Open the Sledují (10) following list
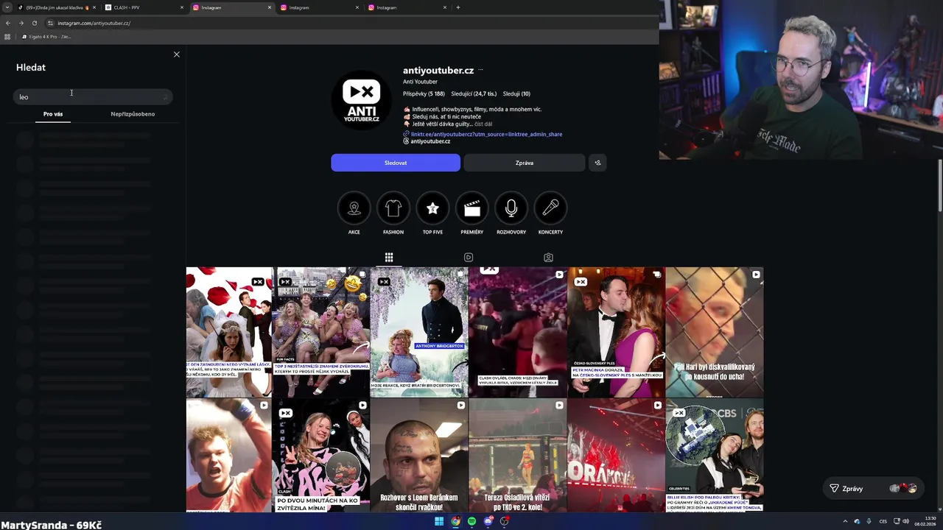943x530 pixels. click(516, 93)
